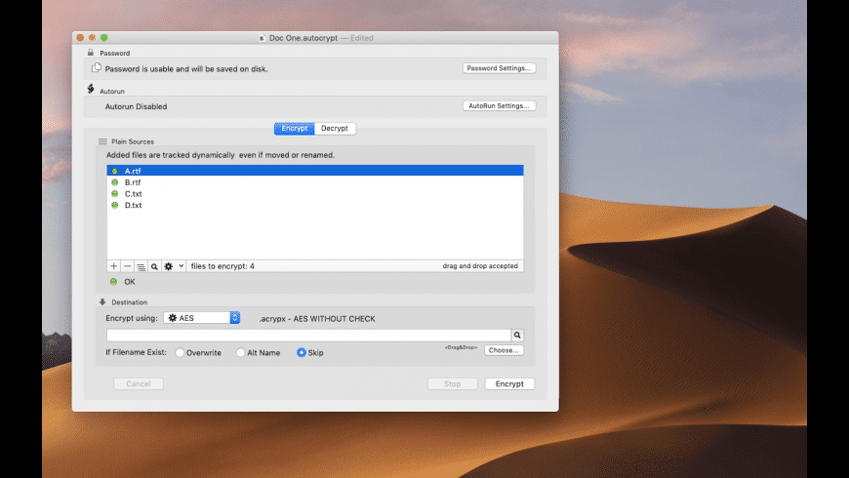Click the Stop button

pyautogui.click(x=452, y=383)
